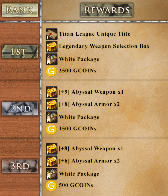Click the REWARDS header plate

107,10
